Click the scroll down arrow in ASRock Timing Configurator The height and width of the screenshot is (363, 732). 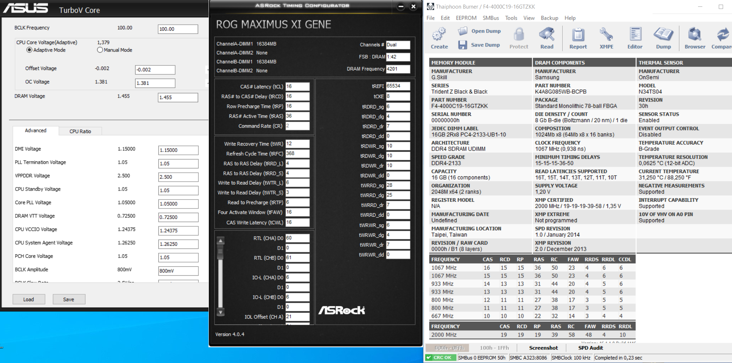click(x=221, y=312)
